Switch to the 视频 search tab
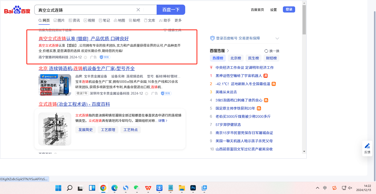Image resolution: width=376 pixels, height=194 pixels. click(x=89, y=20)
